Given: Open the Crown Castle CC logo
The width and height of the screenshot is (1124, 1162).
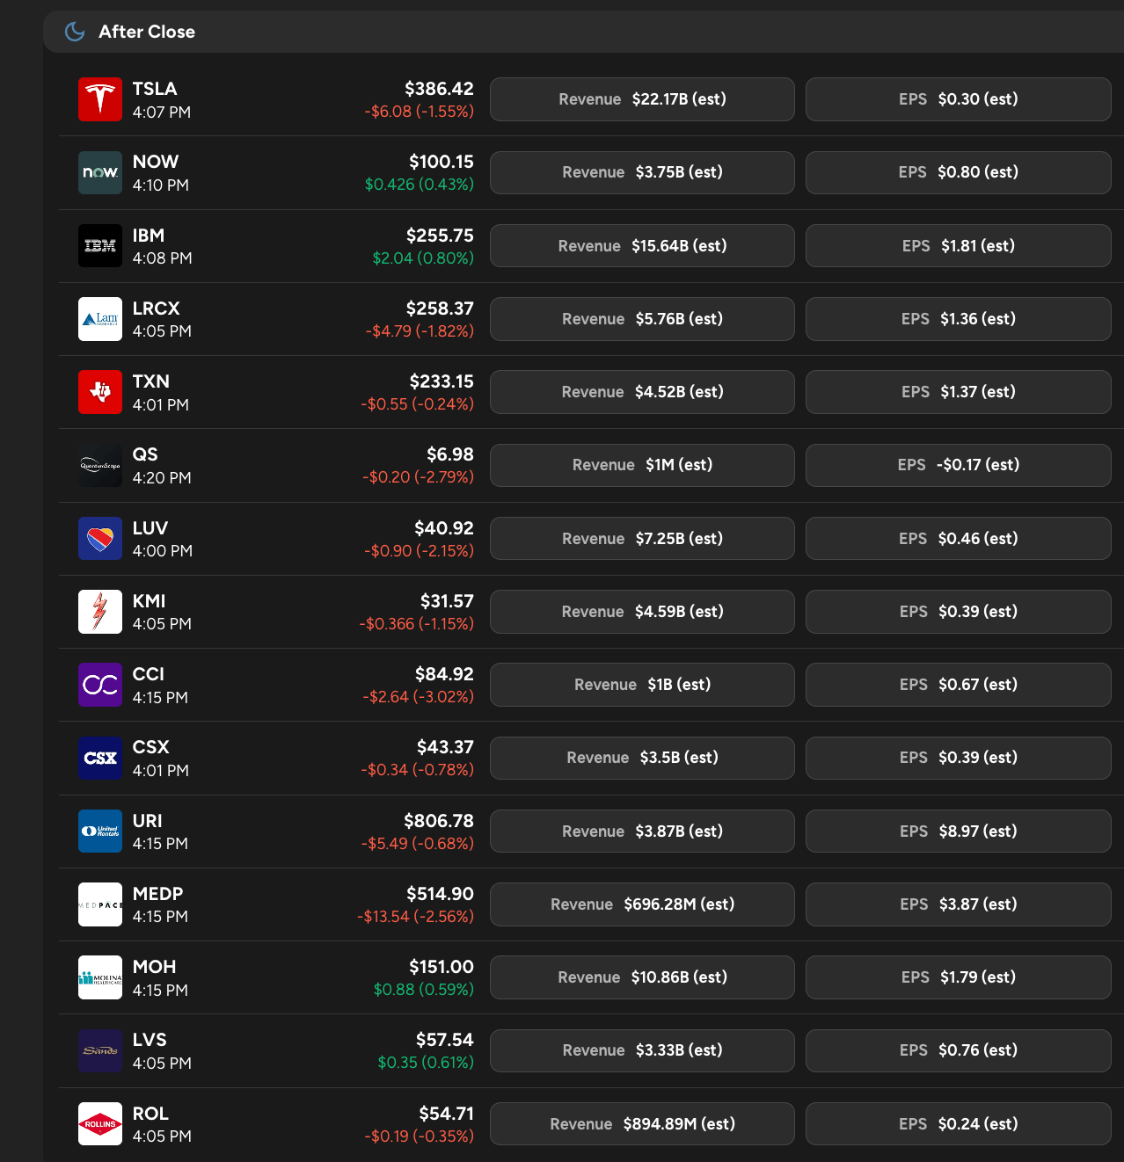Looking at the screenshot, I should (x=100, y=685).
